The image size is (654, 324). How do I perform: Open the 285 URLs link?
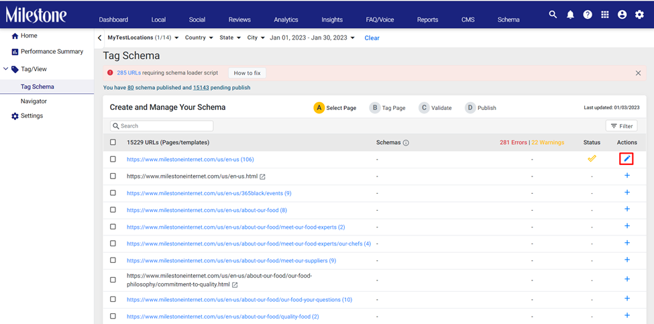129,72
